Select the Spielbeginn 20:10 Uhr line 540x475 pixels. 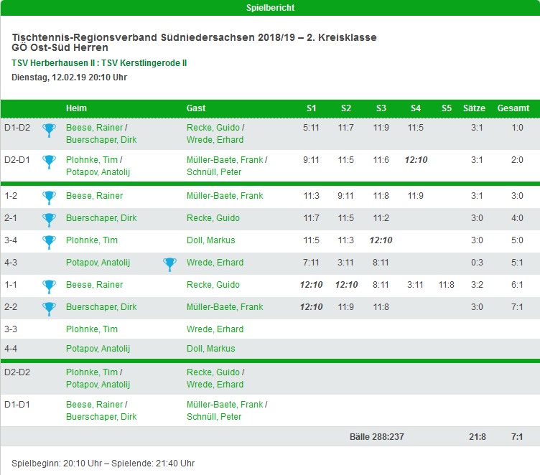[103, 464]
